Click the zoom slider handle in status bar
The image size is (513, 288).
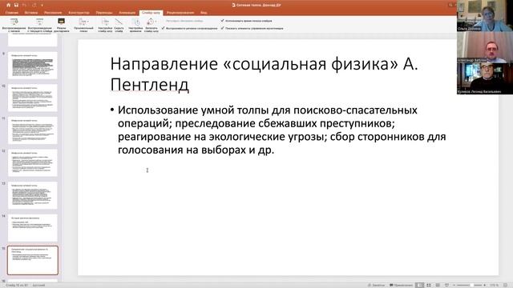(472, 285)
